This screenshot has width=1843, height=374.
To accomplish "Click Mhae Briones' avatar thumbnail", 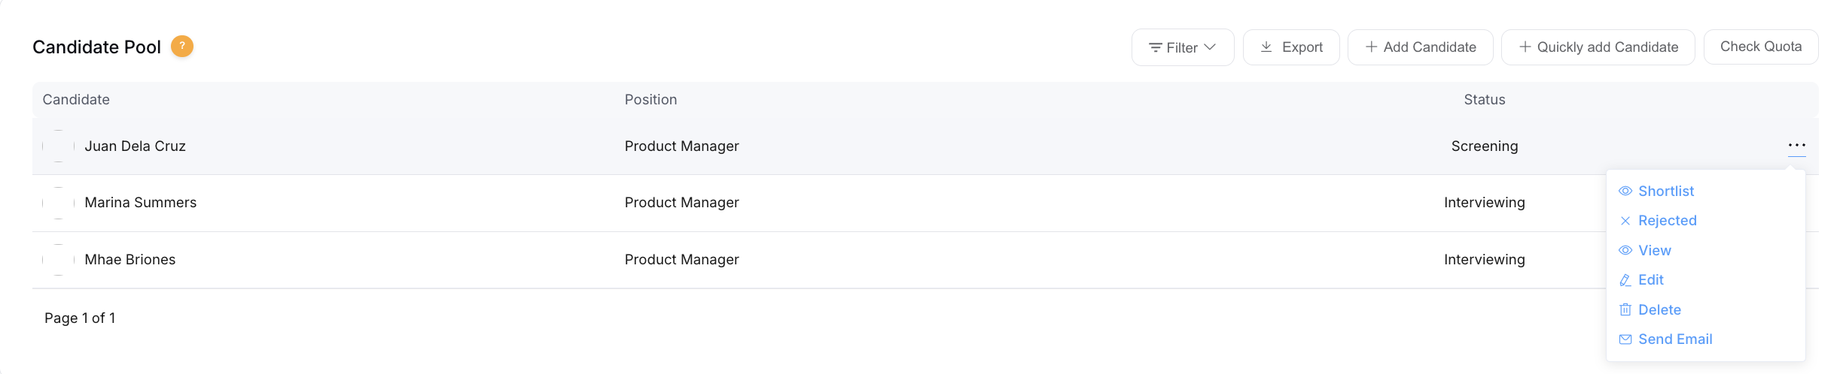I will point(59,260).
